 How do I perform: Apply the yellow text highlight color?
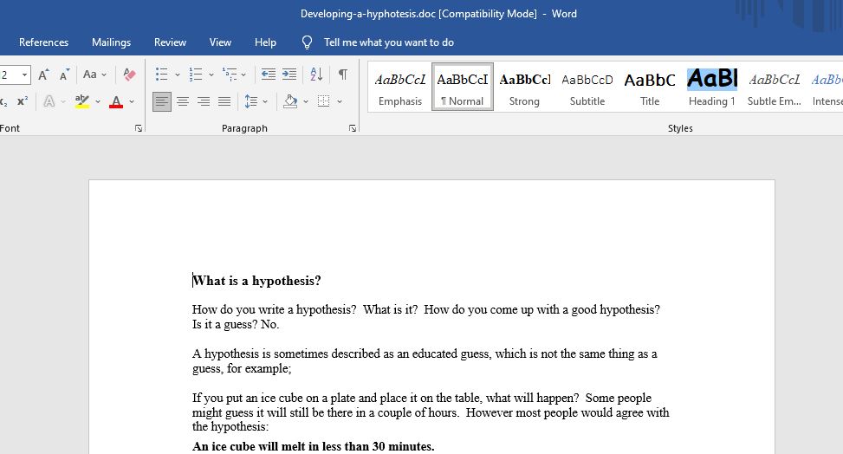point(82,101)
